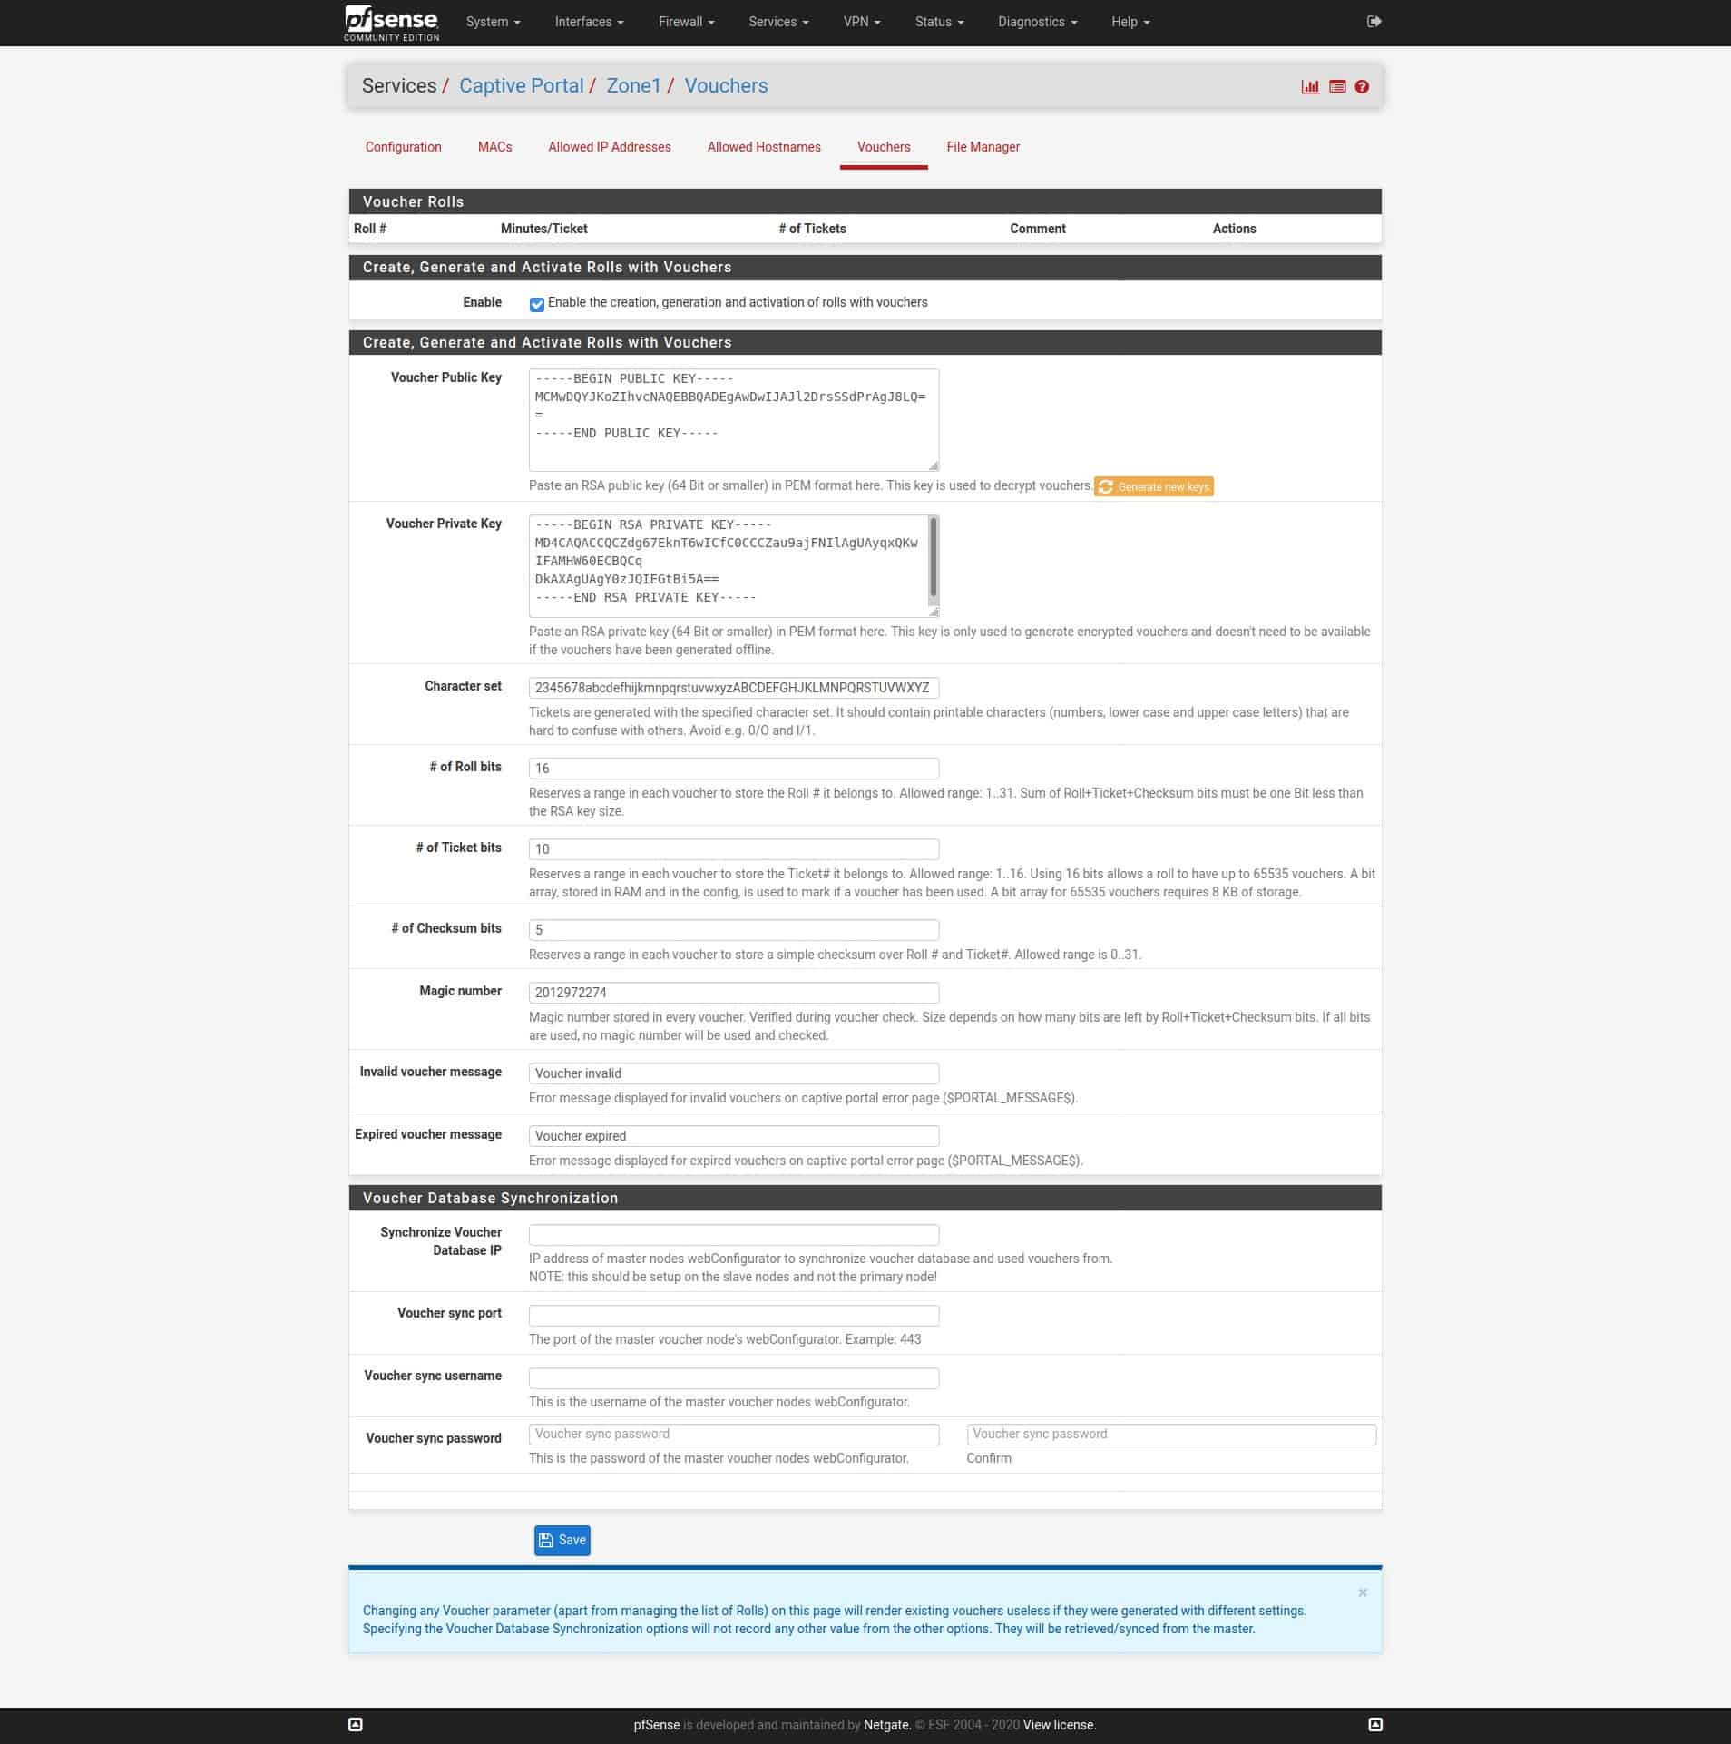Switch to Allowed IP Addresses tab
This screenshot has height=1744, width=1731.
(x=610, y=147)
